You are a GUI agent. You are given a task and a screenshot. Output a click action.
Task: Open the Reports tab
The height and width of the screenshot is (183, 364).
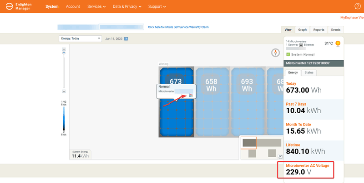[319, 30]
